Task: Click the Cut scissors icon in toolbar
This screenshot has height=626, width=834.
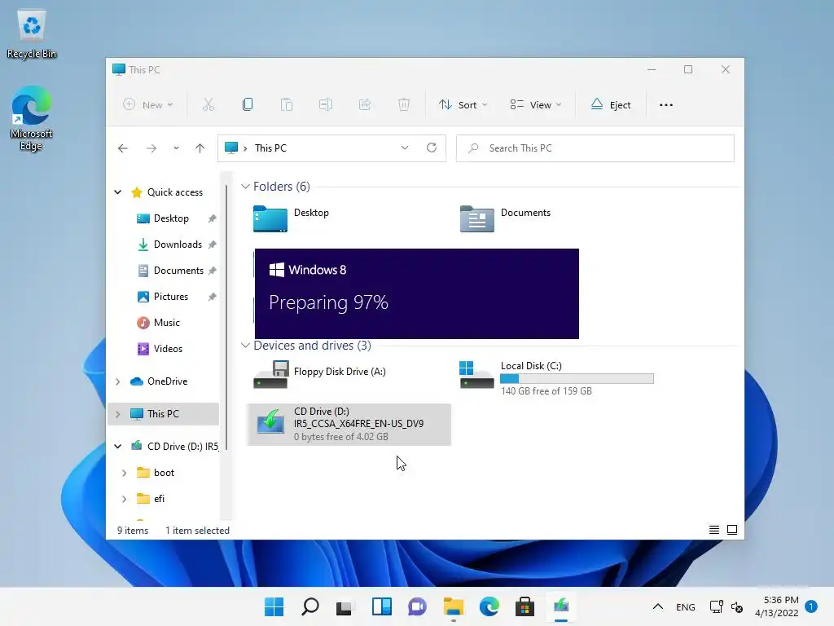Action: [208, 105]
